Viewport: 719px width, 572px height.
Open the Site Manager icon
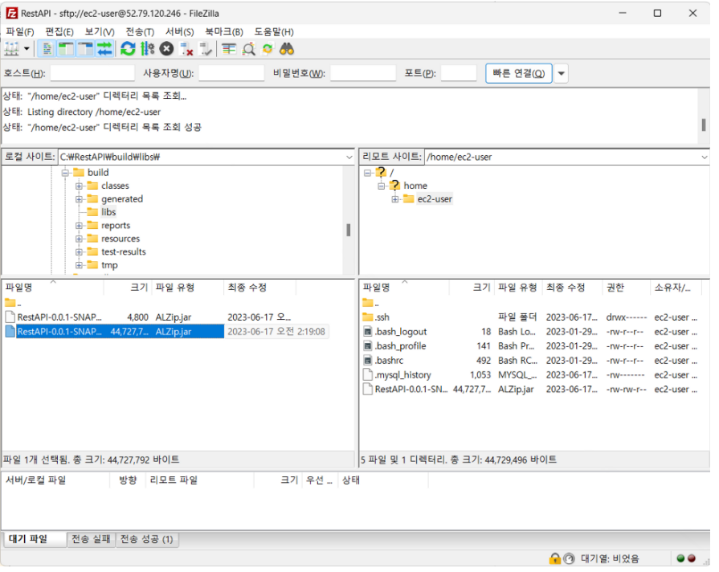pos(12,49)
